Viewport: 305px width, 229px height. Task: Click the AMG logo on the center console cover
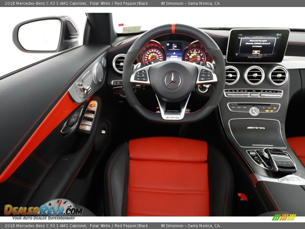[255, 128]
